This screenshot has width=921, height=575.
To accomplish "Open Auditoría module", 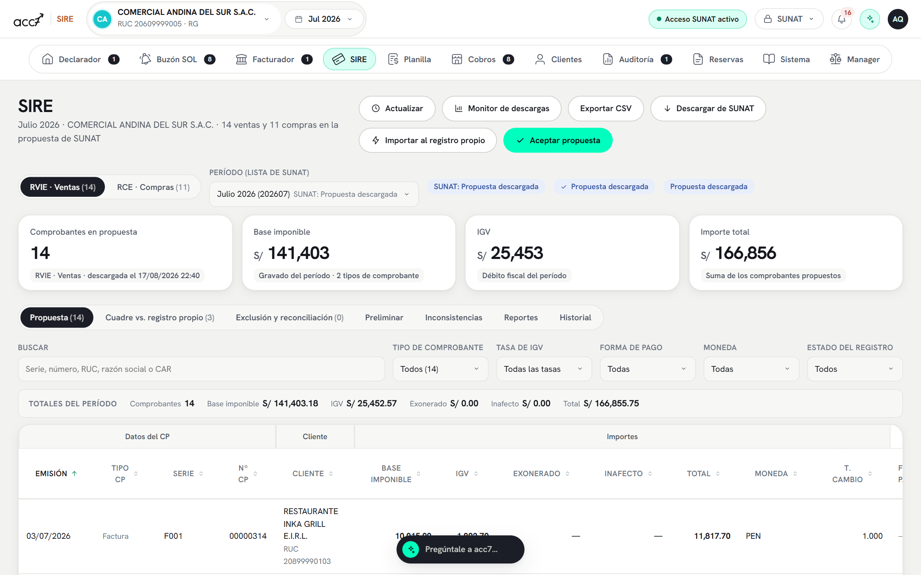I will point(637,59).
